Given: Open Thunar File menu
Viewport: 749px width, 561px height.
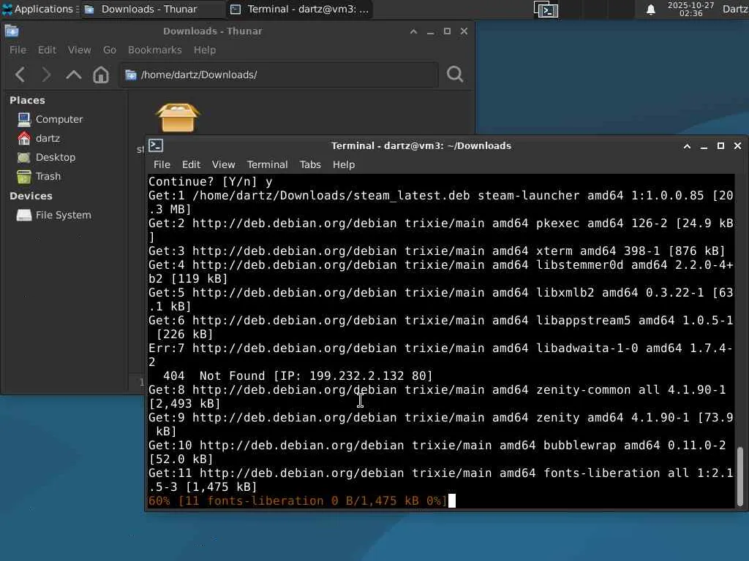Looking at the screenshot, I should tap(18, 50).
